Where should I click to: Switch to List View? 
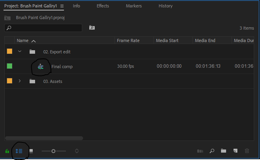click(x=19, y=151)
